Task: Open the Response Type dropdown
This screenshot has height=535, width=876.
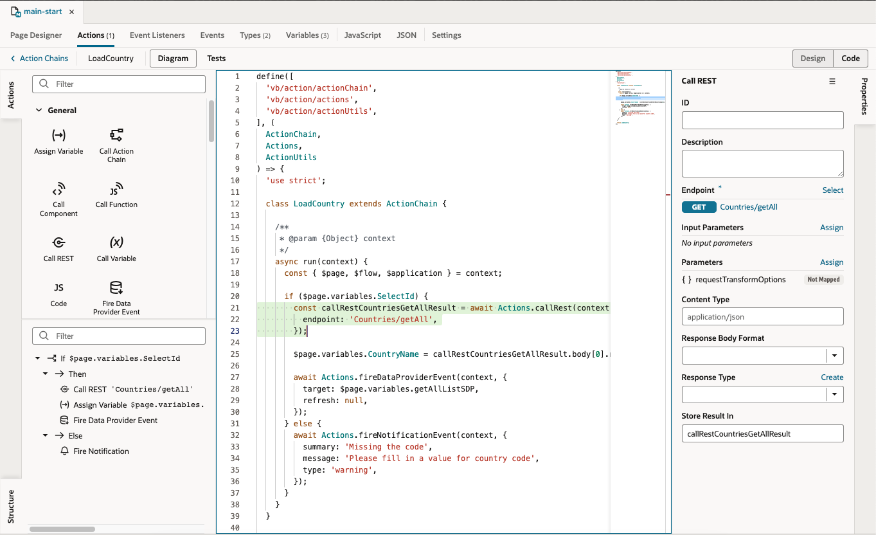Action: (x=834, y=394)
